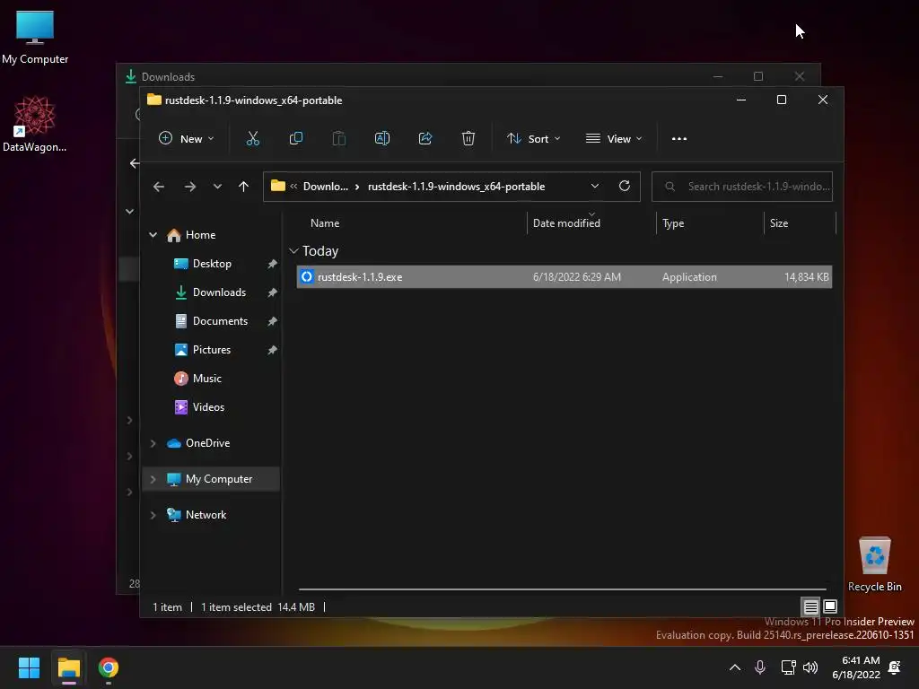Screen dimensions: 919x689
Task: Unpin Documents using its pin icon
Action: (x=272, y=320)
